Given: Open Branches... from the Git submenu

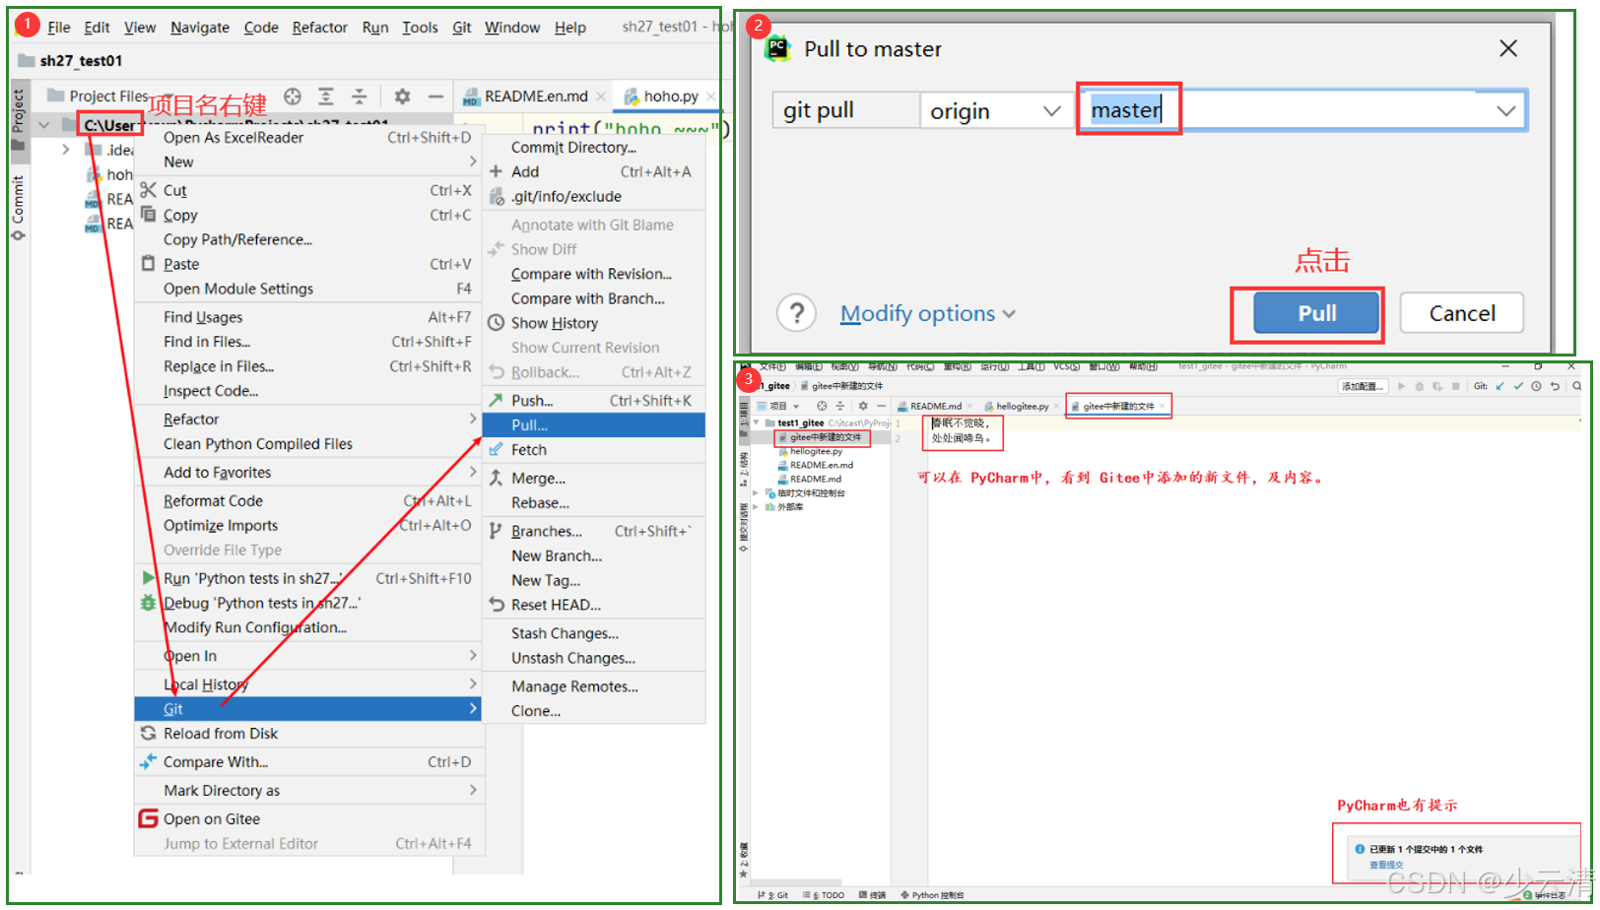Looking at the screenshot, I should (x=594, y=531).
